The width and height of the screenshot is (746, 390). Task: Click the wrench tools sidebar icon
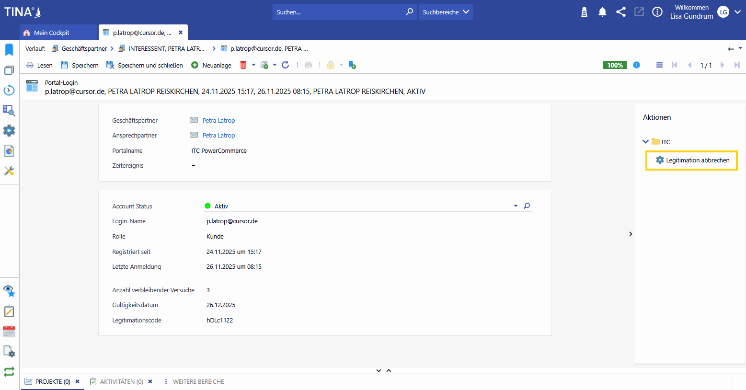[x=9, y=171]
